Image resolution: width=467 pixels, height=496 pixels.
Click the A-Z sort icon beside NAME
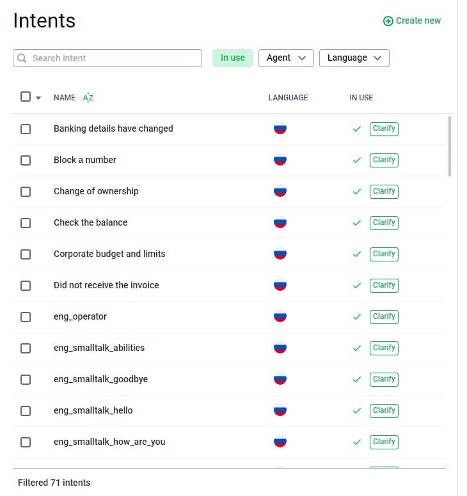click(x=88, y=98)
